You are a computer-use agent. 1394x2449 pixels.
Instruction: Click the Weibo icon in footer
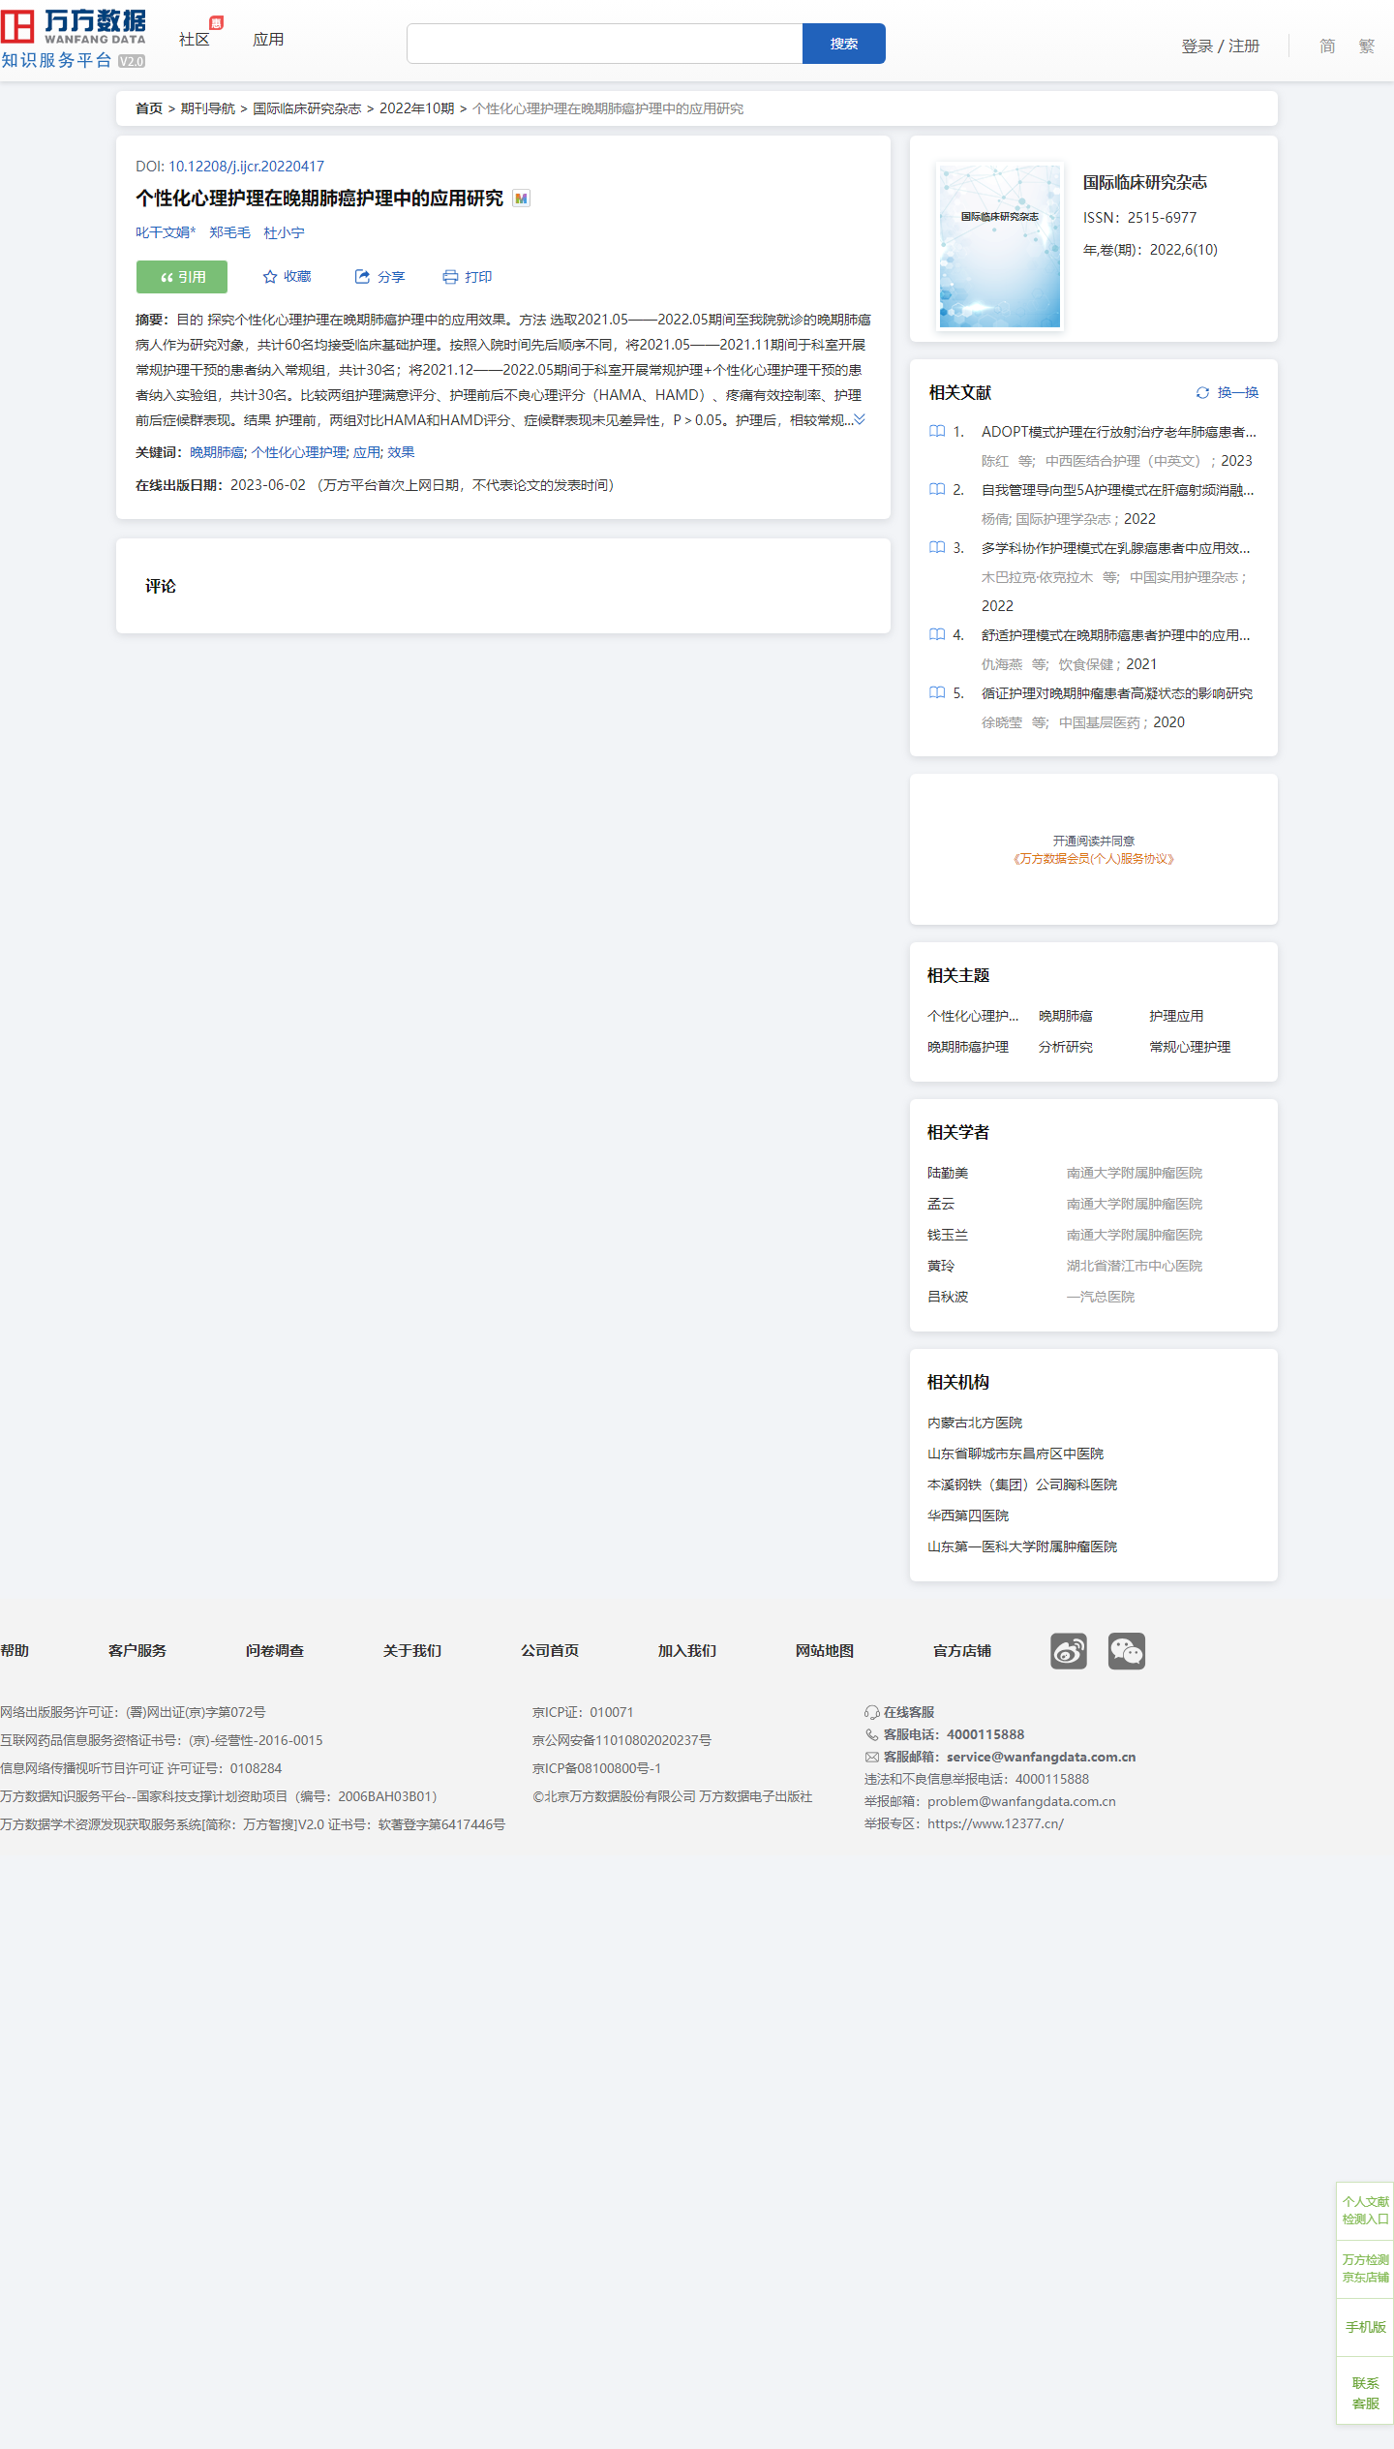click(1069, 1651)
